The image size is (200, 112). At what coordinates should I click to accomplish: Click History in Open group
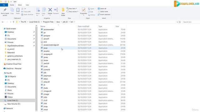click(92, 15)
